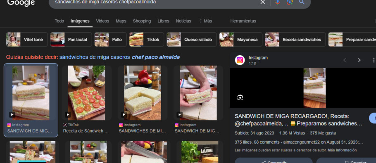Open the thumbnail with hands holding a sandwich
This screenshot has height=163, width=376.
[x=198, y=93]
